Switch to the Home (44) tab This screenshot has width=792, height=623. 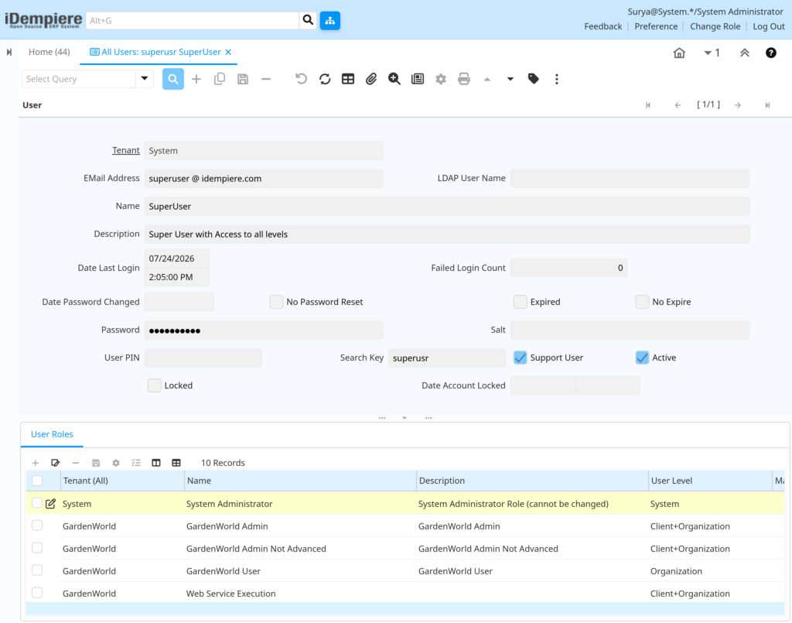49,52
